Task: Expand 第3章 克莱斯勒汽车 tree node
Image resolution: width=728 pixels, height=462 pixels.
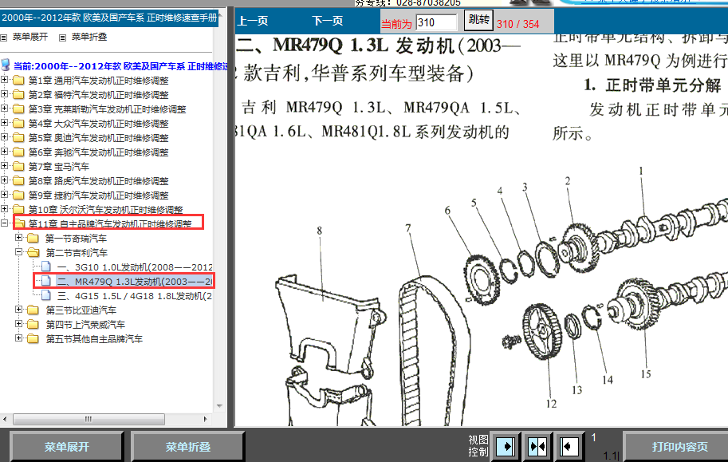Action: point(4,109)
